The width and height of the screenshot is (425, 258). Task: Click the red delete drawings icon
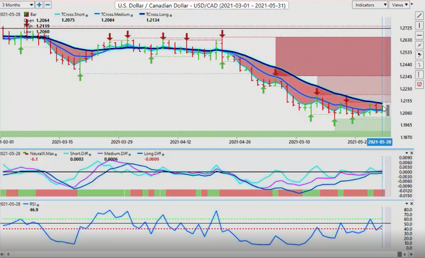tap(419, 84)
